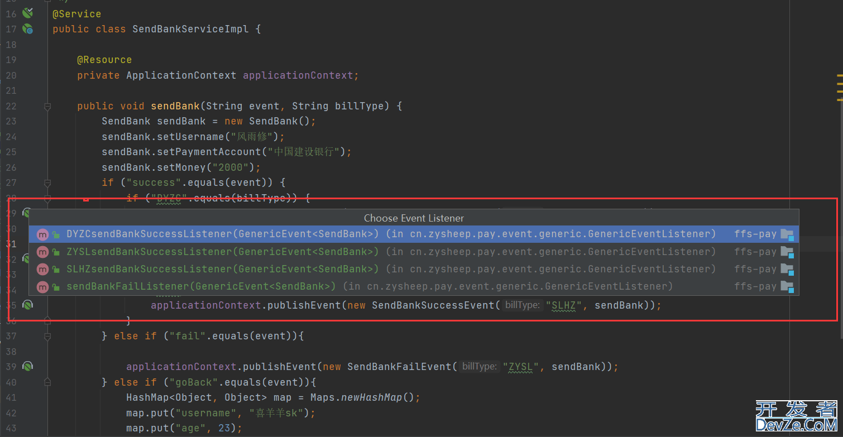Click the Choose Event Listener popup title
The image size is (843, 437).
[x=414, y=218]
